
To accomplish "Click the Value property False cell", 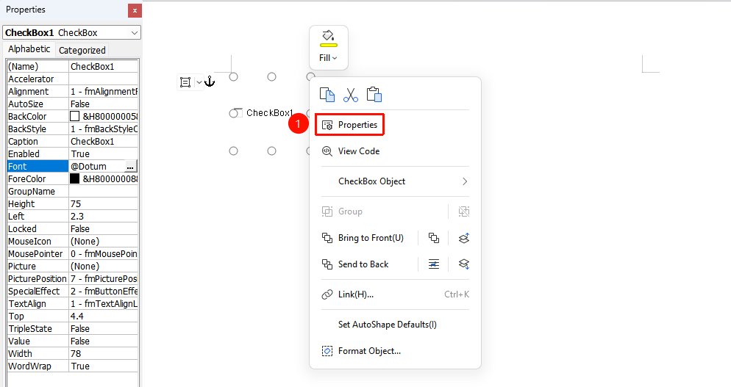I will coord(104,341).
